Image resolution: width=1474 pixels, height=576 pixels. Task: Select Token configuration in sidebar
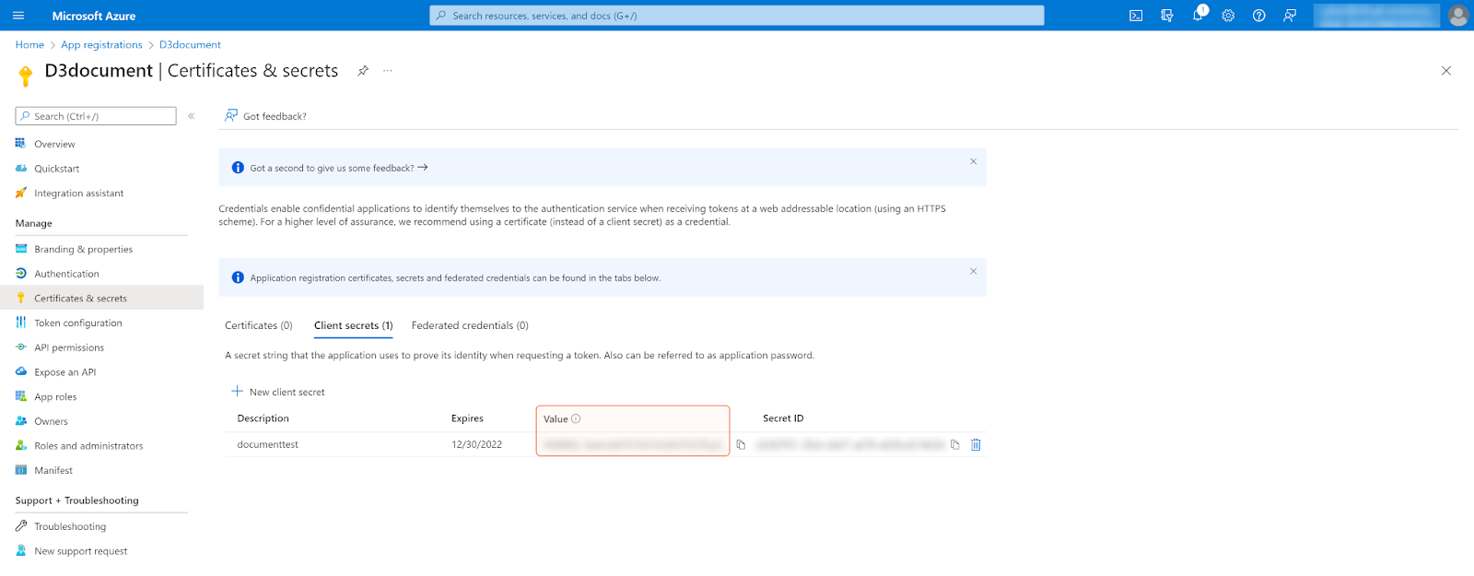77,323
